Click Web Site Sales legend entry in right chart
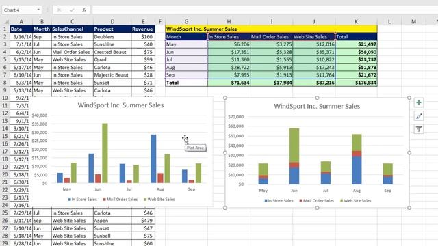This screenshot has width=438, height=246. (356, 200)
